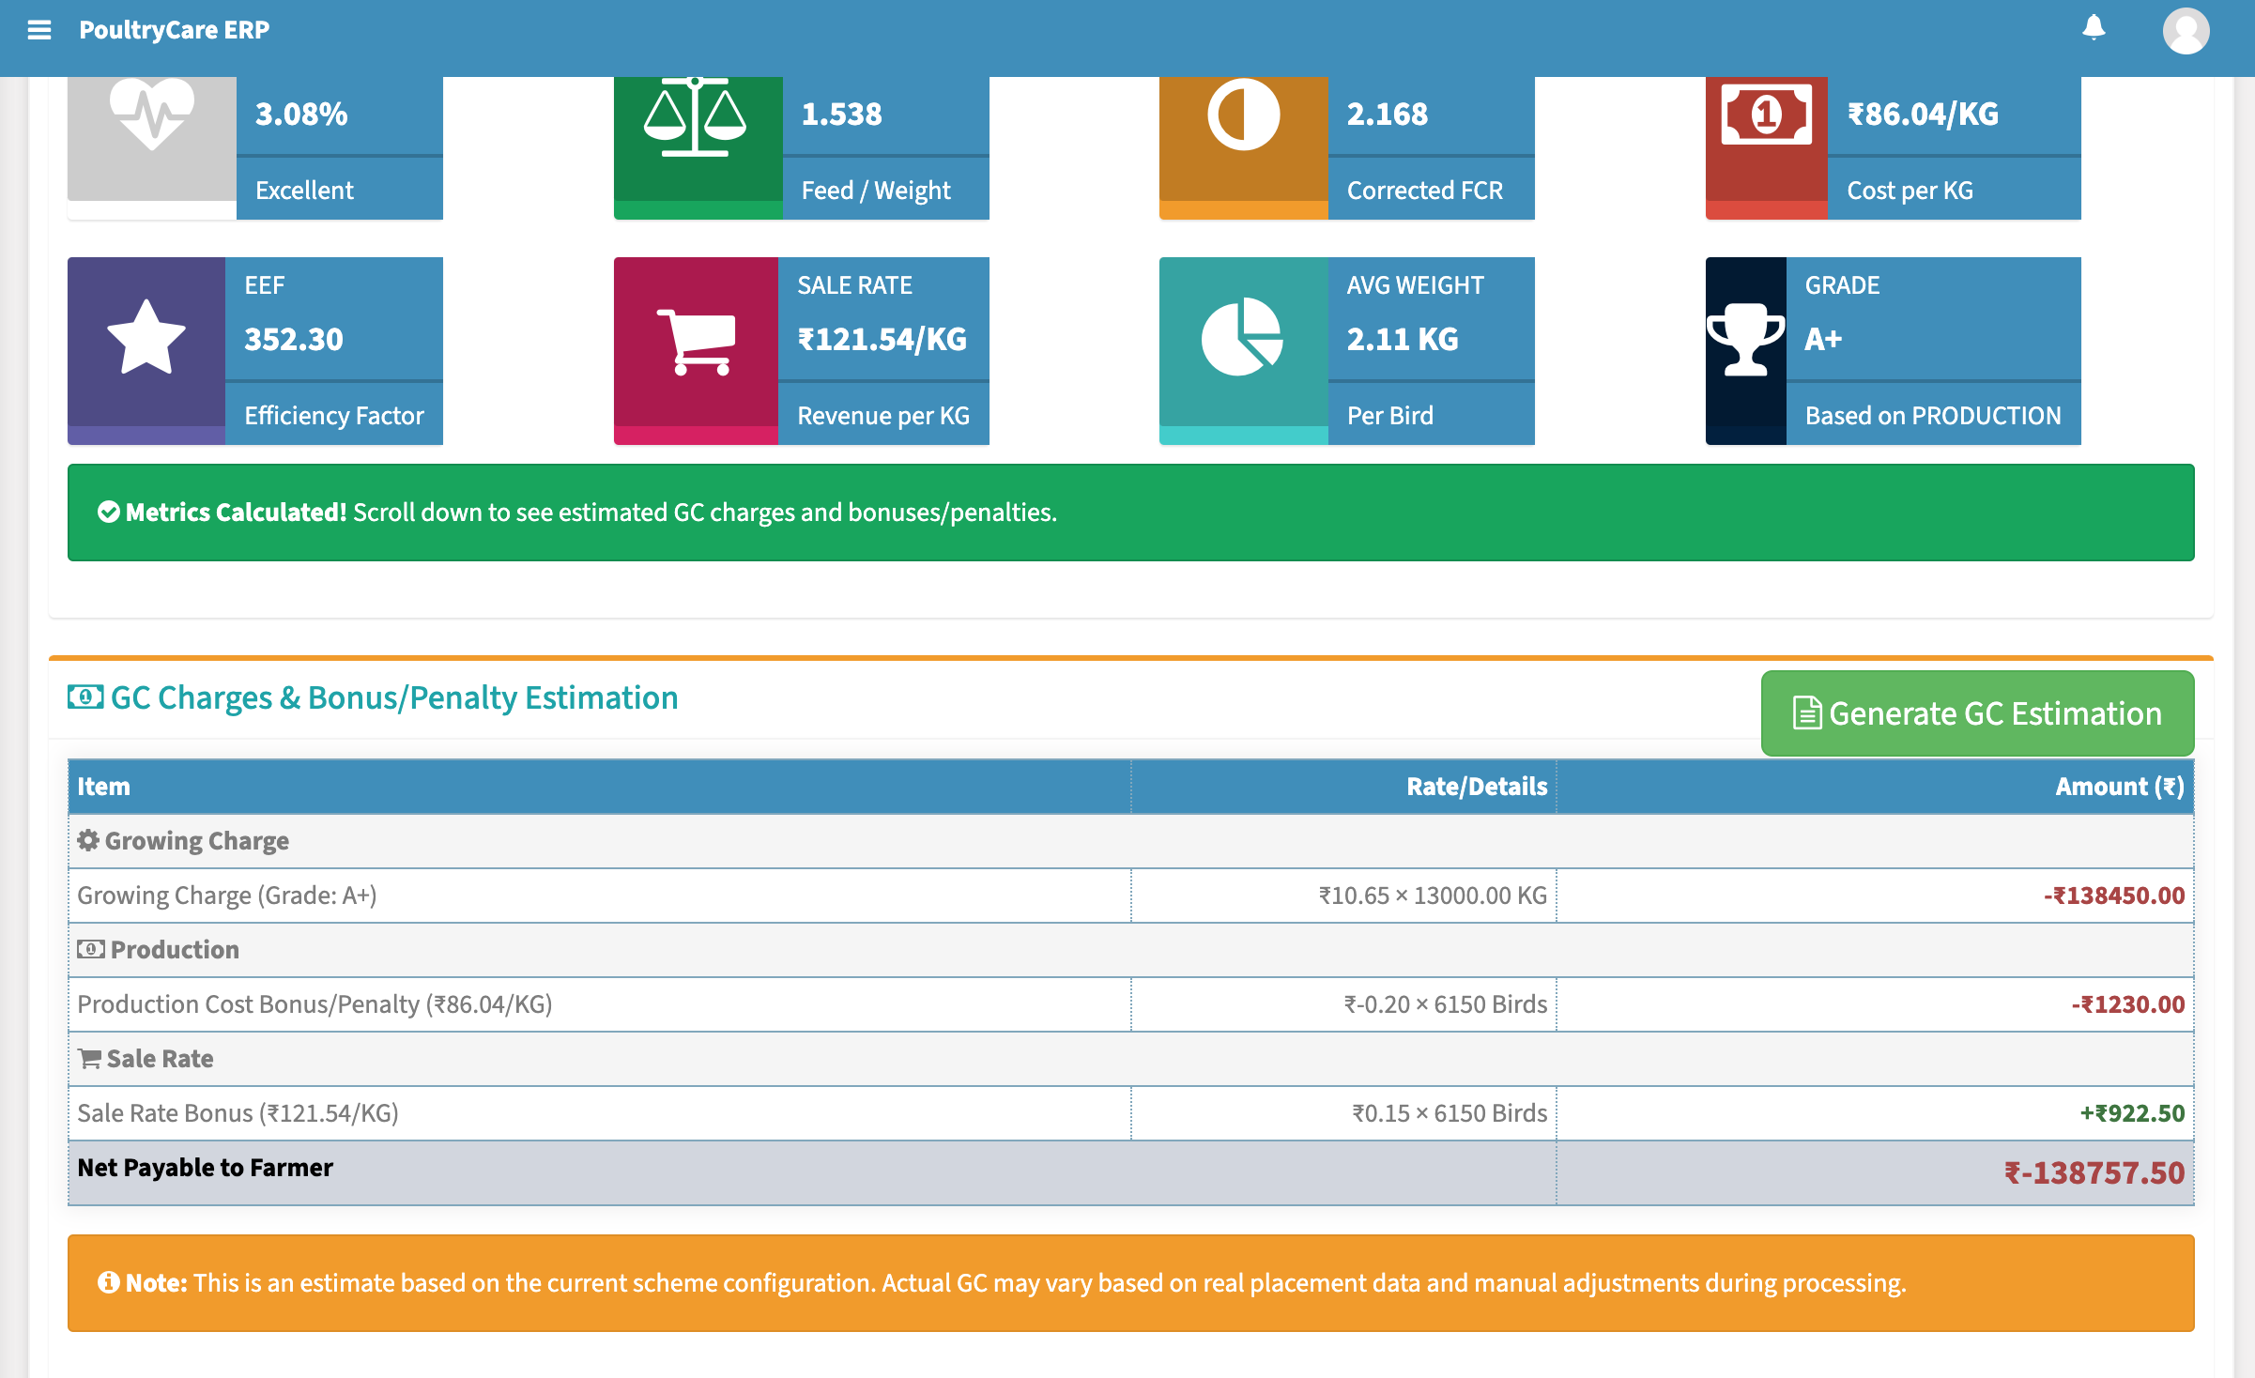Viewport: 2255px width, 1378px height.
Task: Select the Growing Charge (Grade: A+) row
Action: point(227,896)
